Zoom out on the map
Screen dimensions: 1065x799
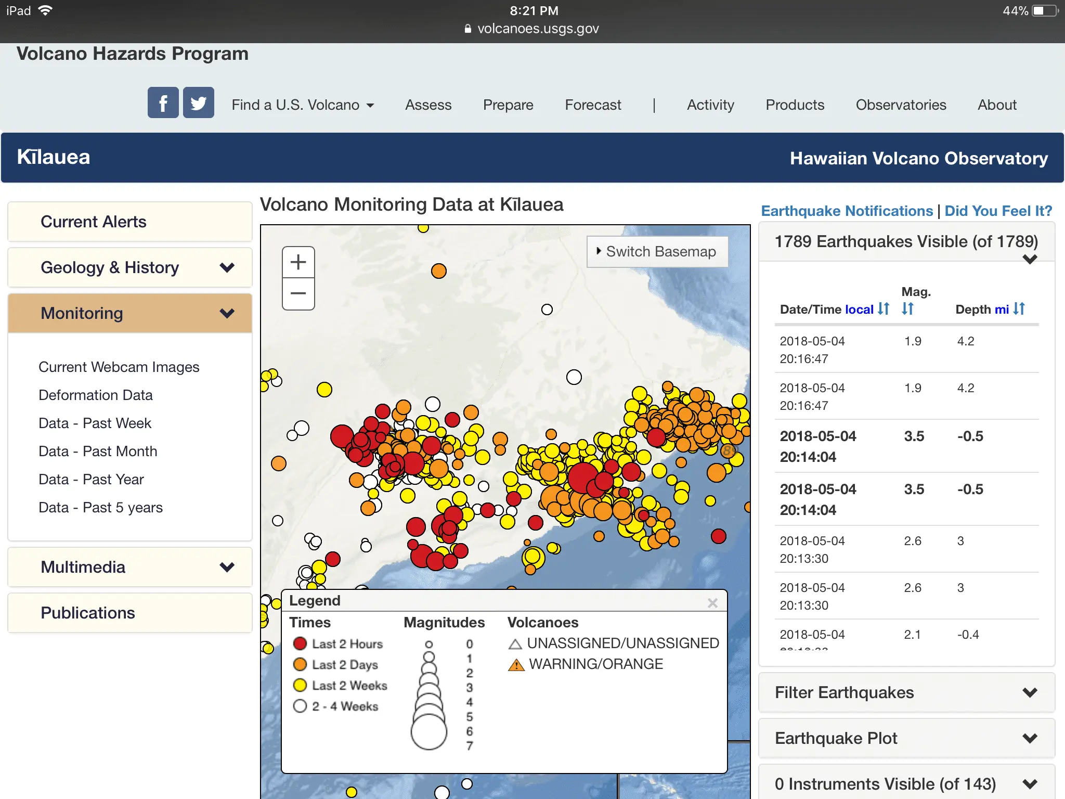tap(298, 294)
